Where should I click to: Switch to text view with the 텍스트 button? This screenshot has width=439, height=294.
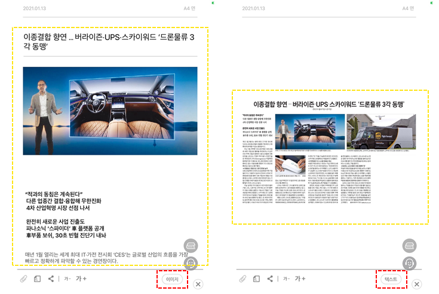pyautogui.click(x=391, y=279)
